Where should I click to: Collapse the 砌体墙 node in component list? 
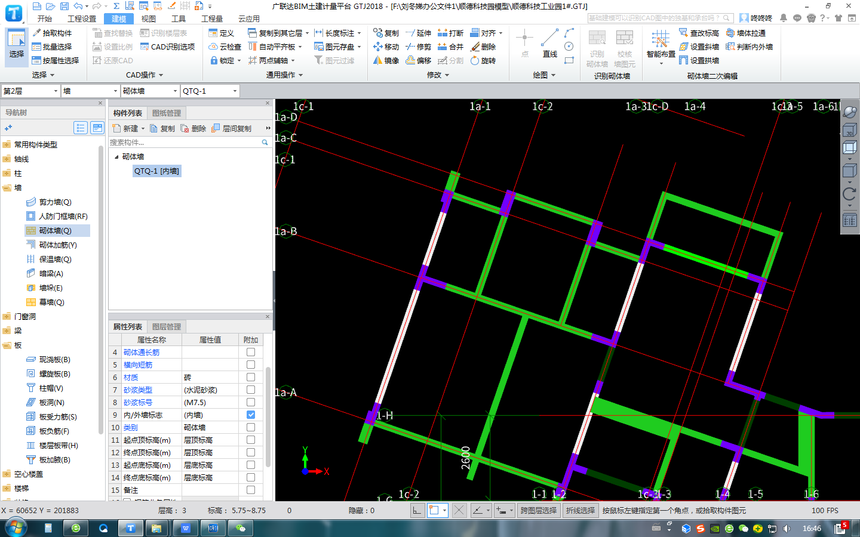click(x=116, y=157)
